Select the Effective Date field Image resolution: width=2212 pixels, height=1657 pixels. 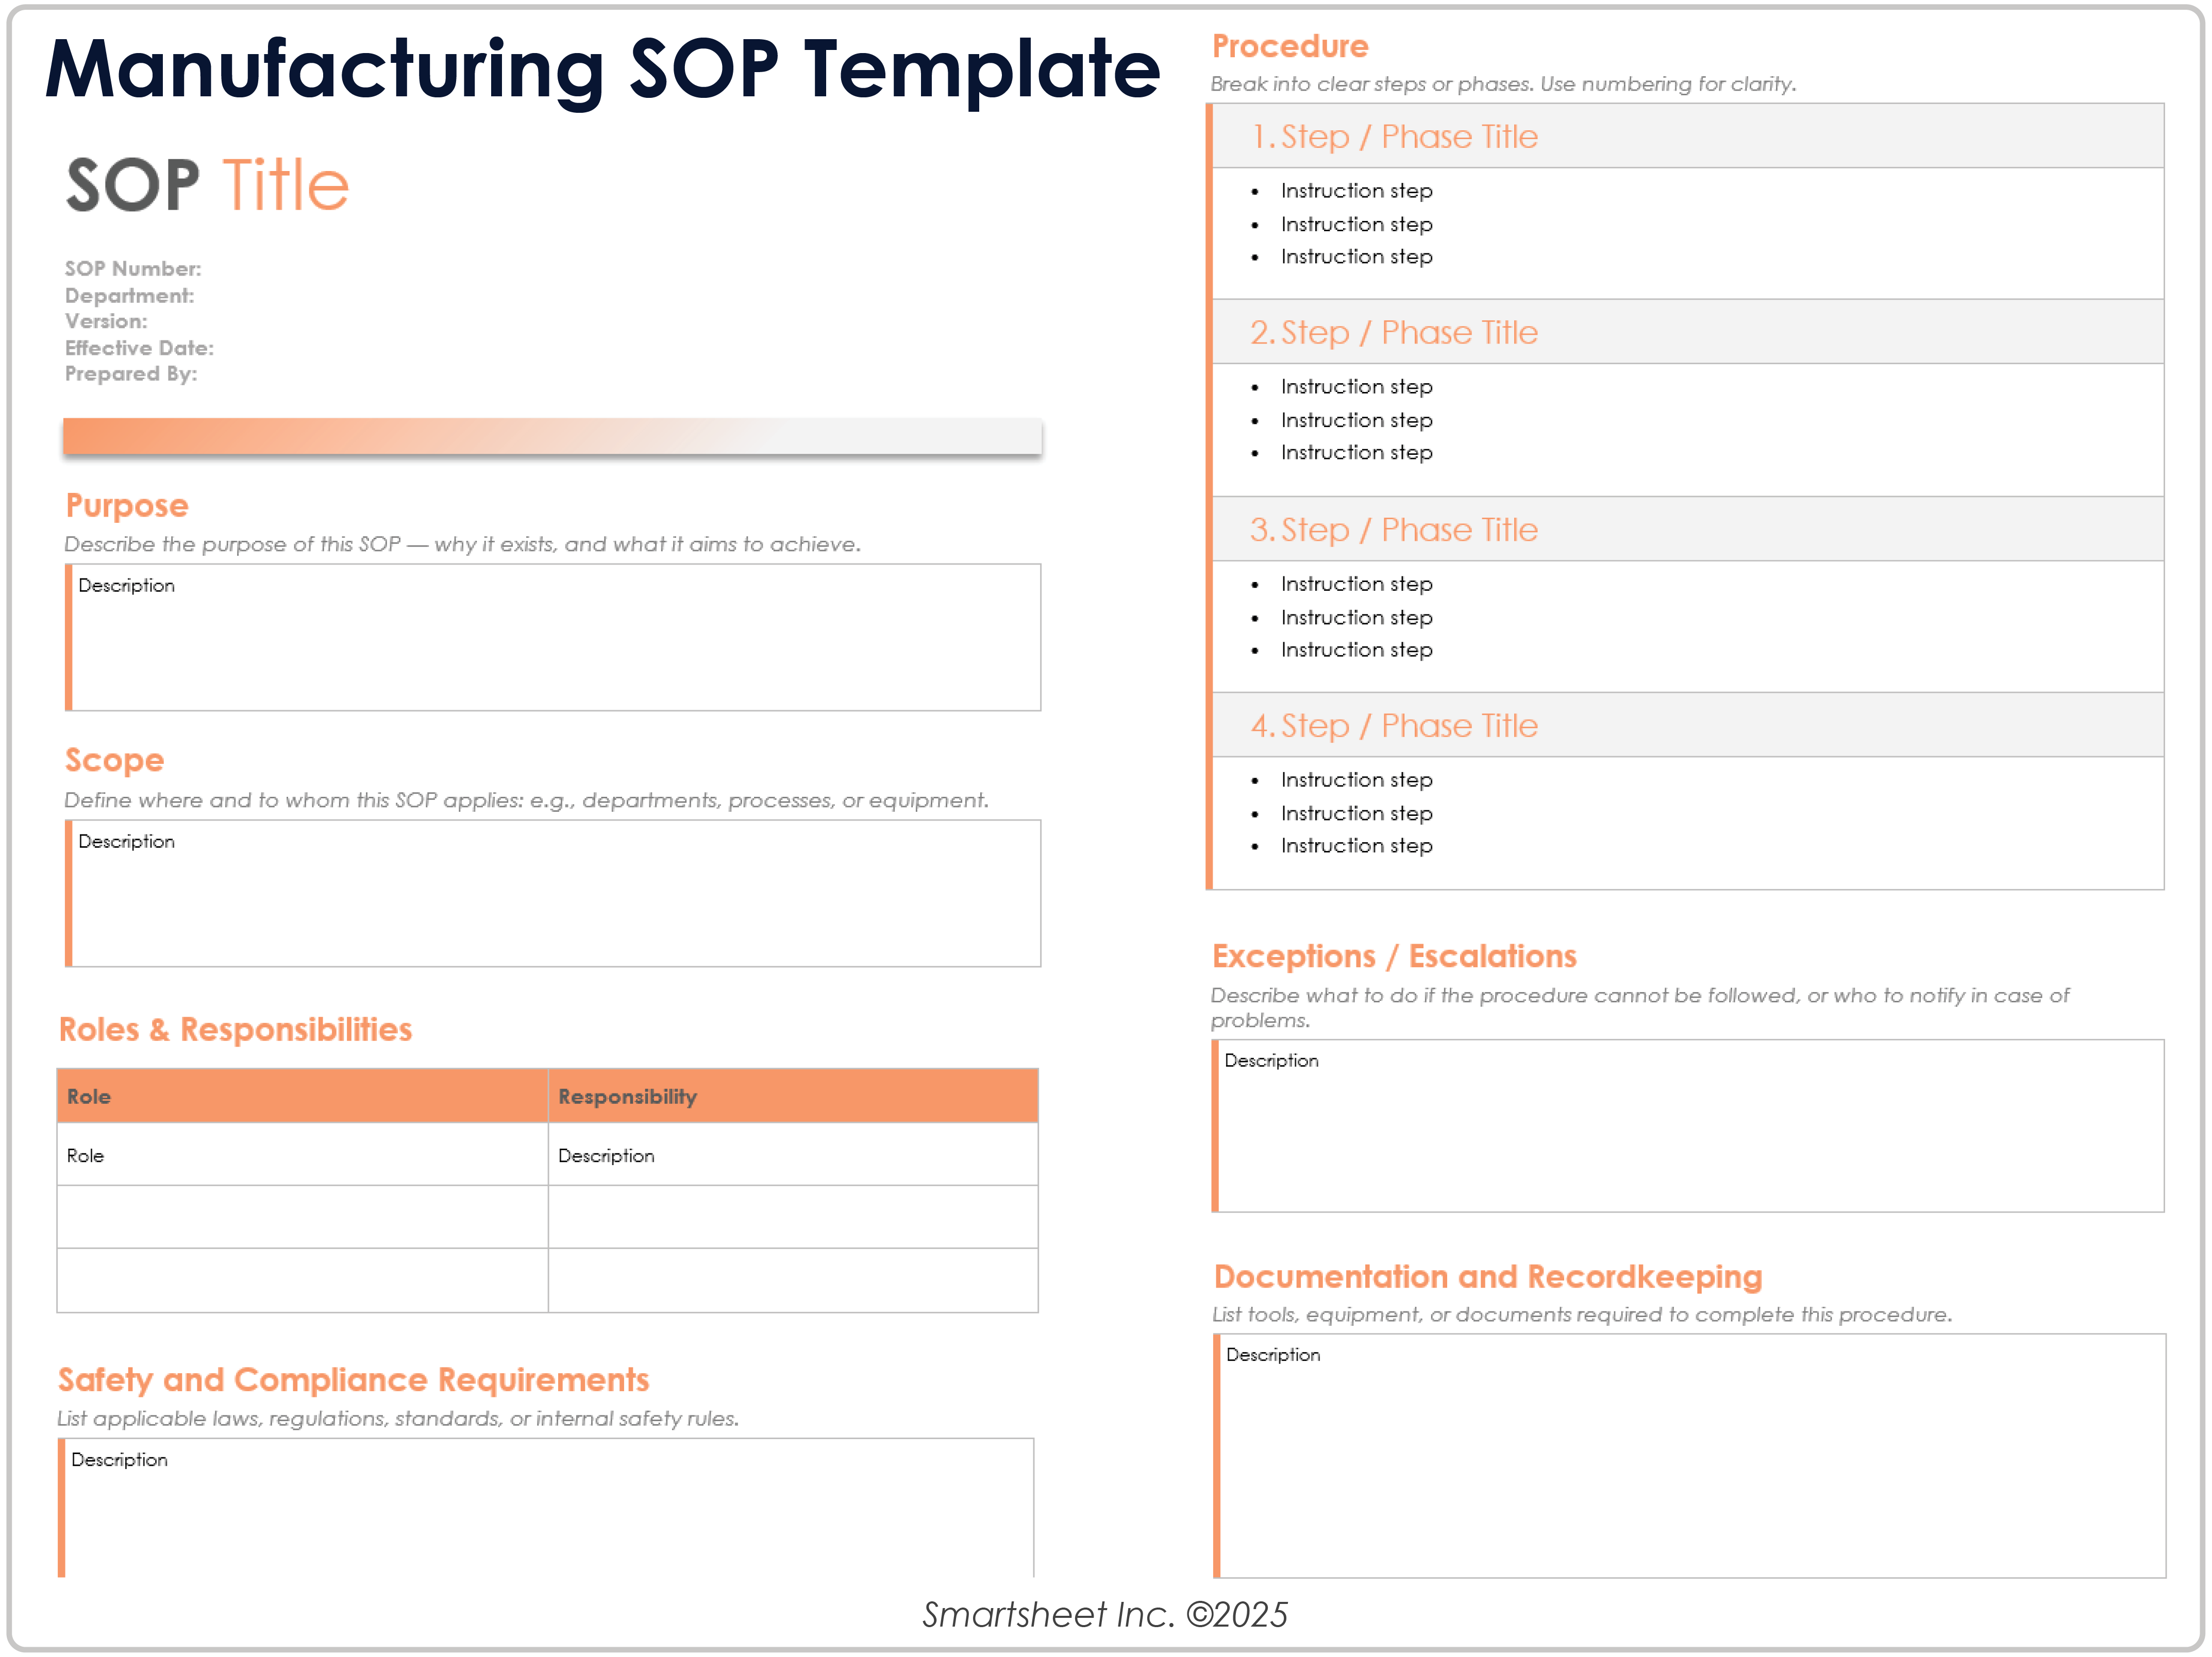click(x=139, y=348)
